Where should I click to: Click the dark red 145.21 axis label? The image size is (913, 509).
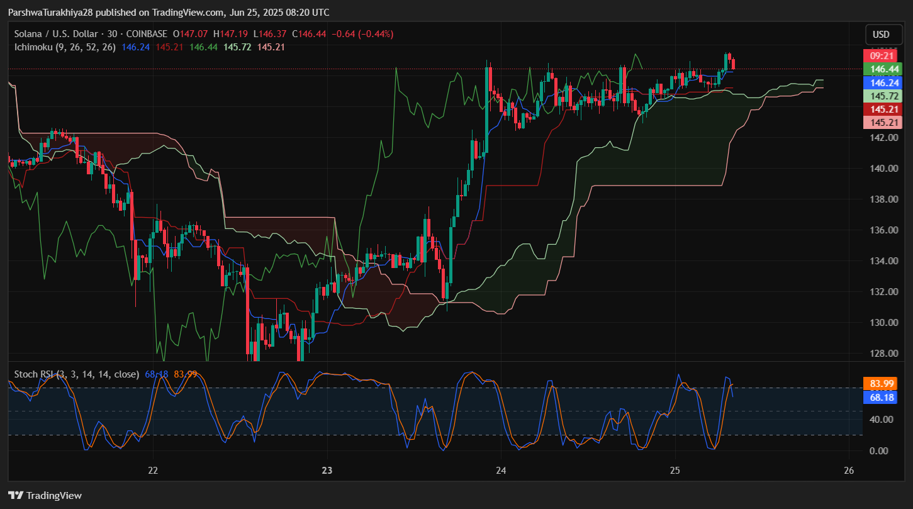coord(882,109)
